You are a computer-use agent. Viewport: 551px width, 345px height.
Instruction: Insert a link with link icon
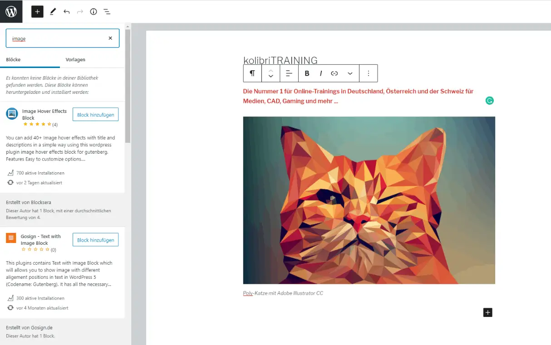(x=335, y=73)
